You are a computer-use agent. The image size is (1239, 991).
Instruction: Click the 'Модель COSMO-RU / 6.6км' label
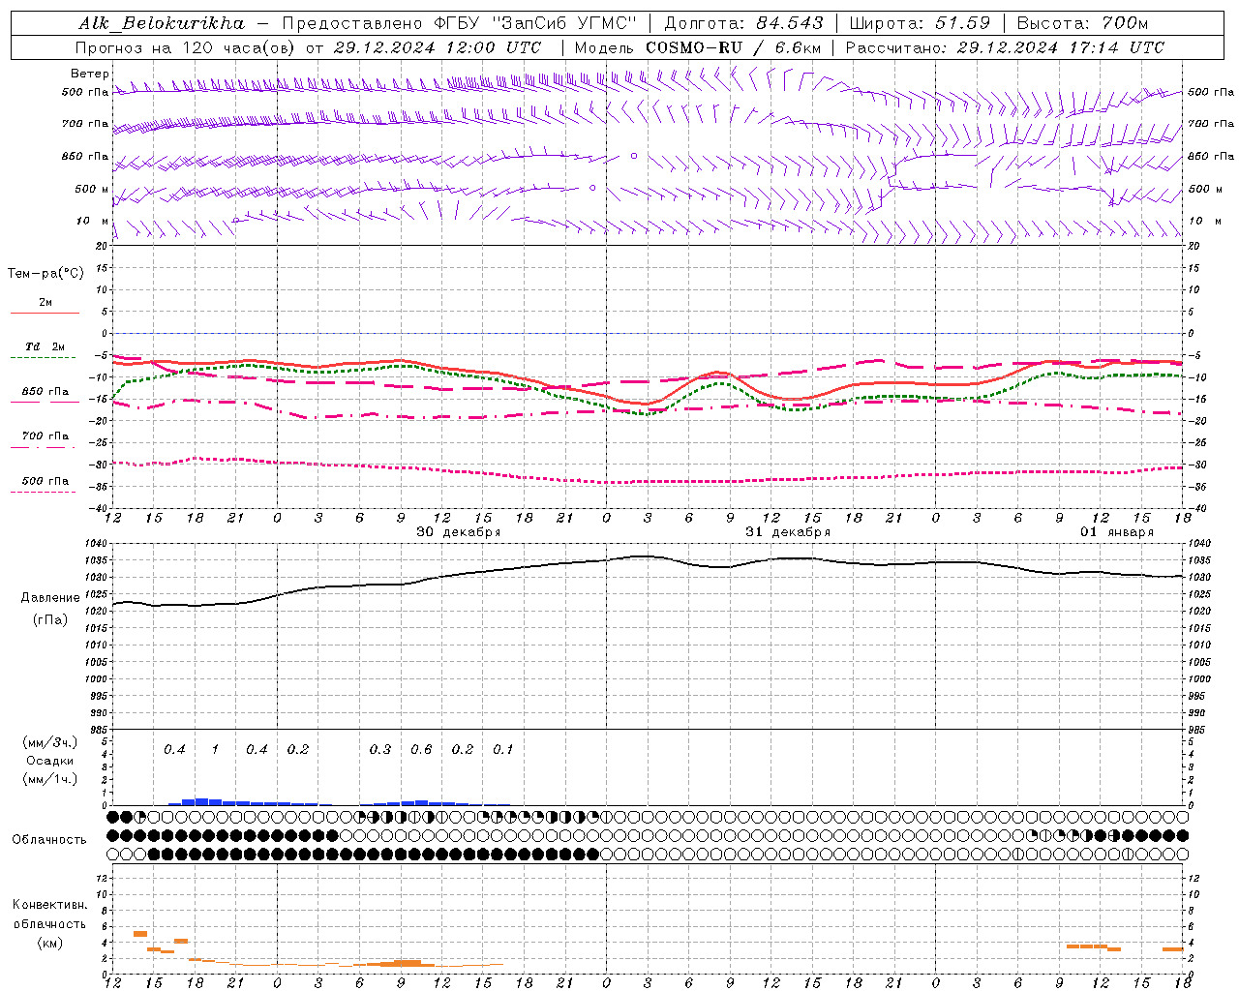[x=698, y=47]
